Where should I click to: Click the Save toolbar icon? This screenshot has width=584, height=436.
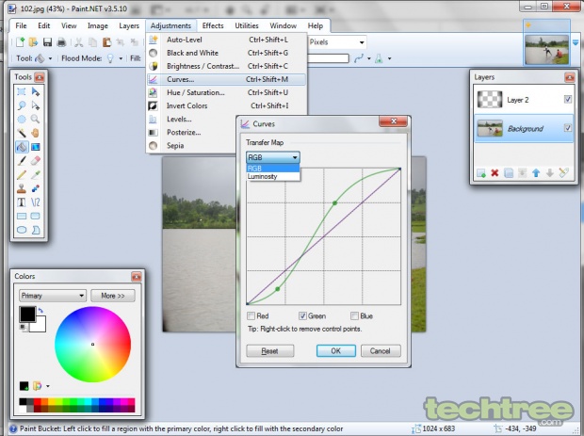click(x=47, y=42)
